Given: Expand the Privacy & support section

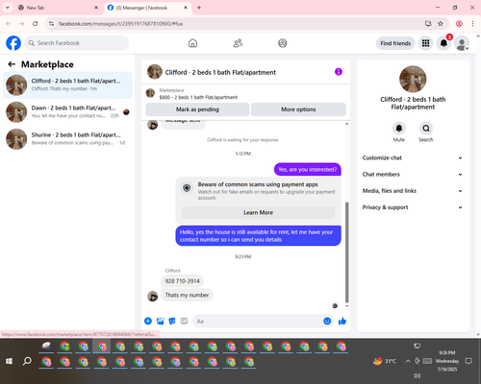Looking at the screenshot, I should [x=413, y=207].
